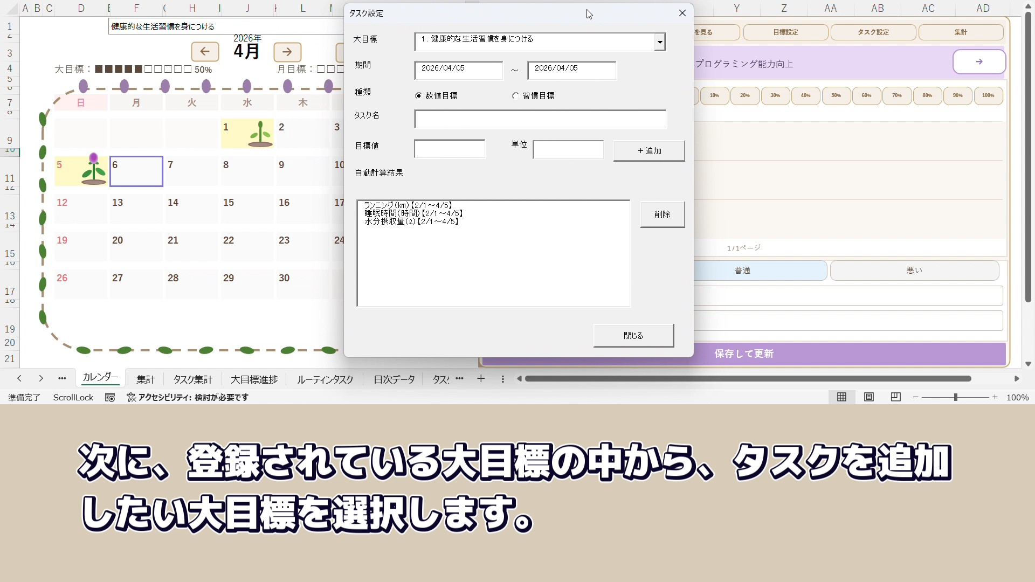This screenshot has height=582, width=1035.
Task: Click the plant icon on April 5
Action: point(93,169)
